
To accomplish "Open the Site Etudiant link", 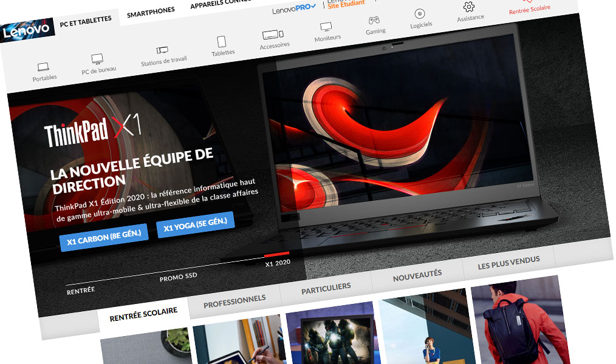I will coord(346,4).
